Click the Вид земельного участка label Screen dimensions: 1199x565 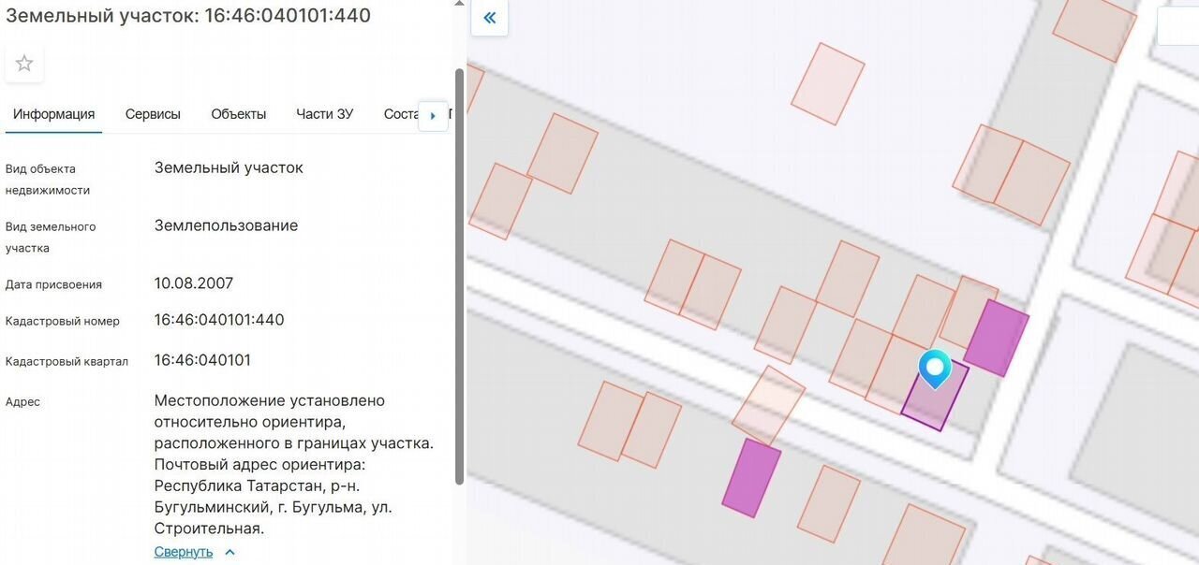[51, 238]
